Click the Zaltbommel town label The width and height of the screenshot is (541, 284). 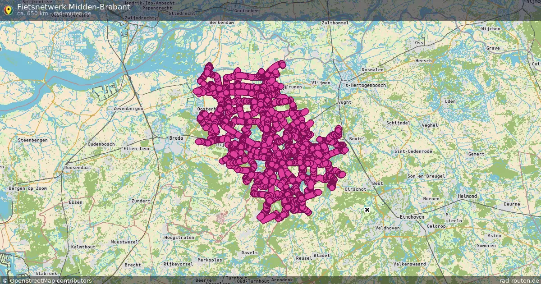(335, 23)
